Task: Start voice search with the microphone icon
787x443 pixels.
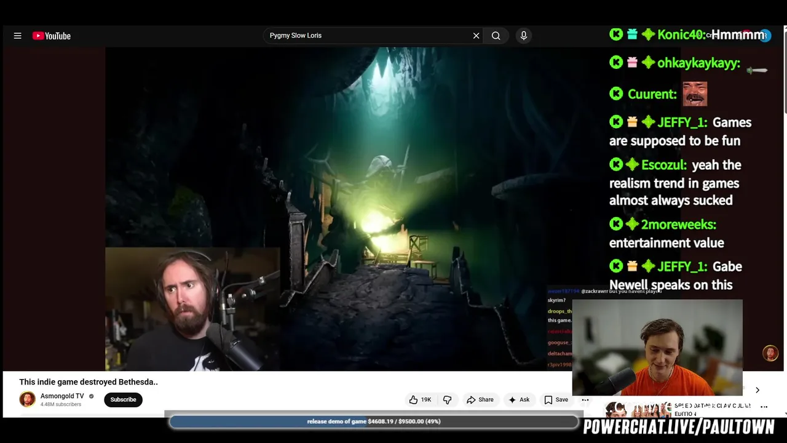Action: click(x=524, y=36)
